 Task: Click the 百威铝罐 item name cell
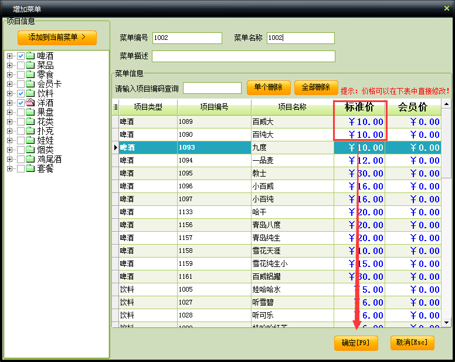292,277
